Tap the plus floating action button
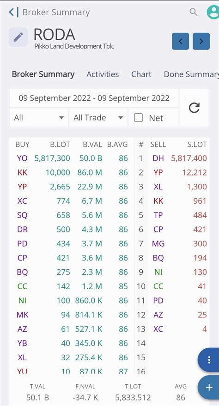Screen dimensions: 219x406 [209, 388]
